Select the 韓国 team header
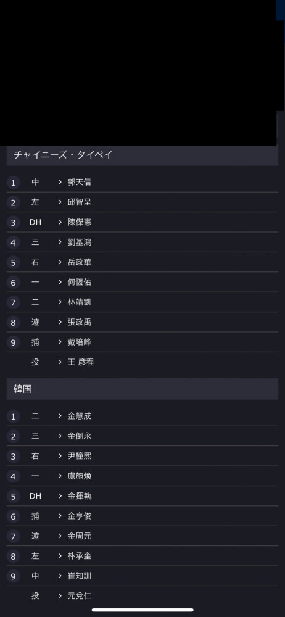Viewport: 285px width, 617px height. (142, 389)
